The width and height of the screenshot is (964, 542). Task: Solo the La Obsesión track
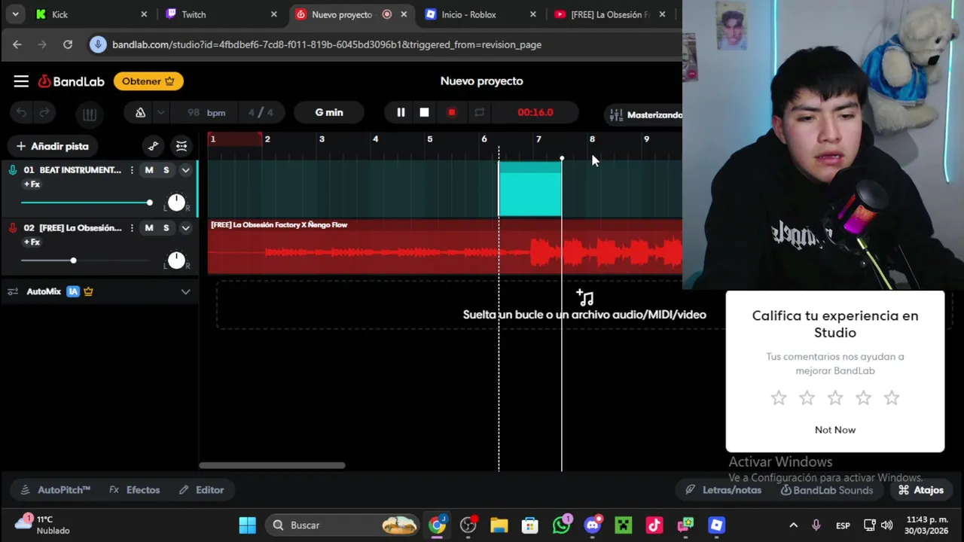(166, 228)
